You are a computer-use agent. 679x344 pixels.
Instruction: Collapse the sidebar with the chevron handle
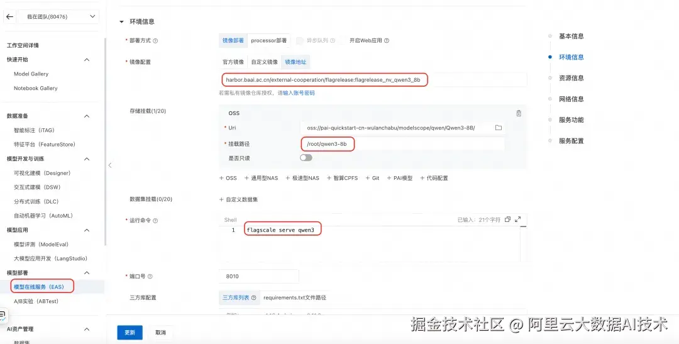click(x=109, y=165)
